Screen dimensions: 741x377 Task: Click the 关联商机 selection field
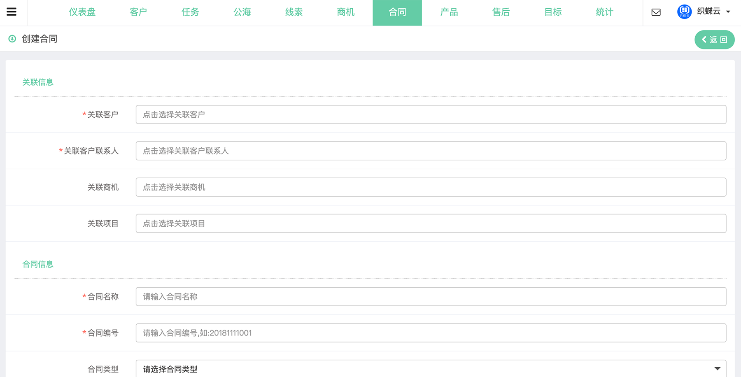(x=431, y=187)
